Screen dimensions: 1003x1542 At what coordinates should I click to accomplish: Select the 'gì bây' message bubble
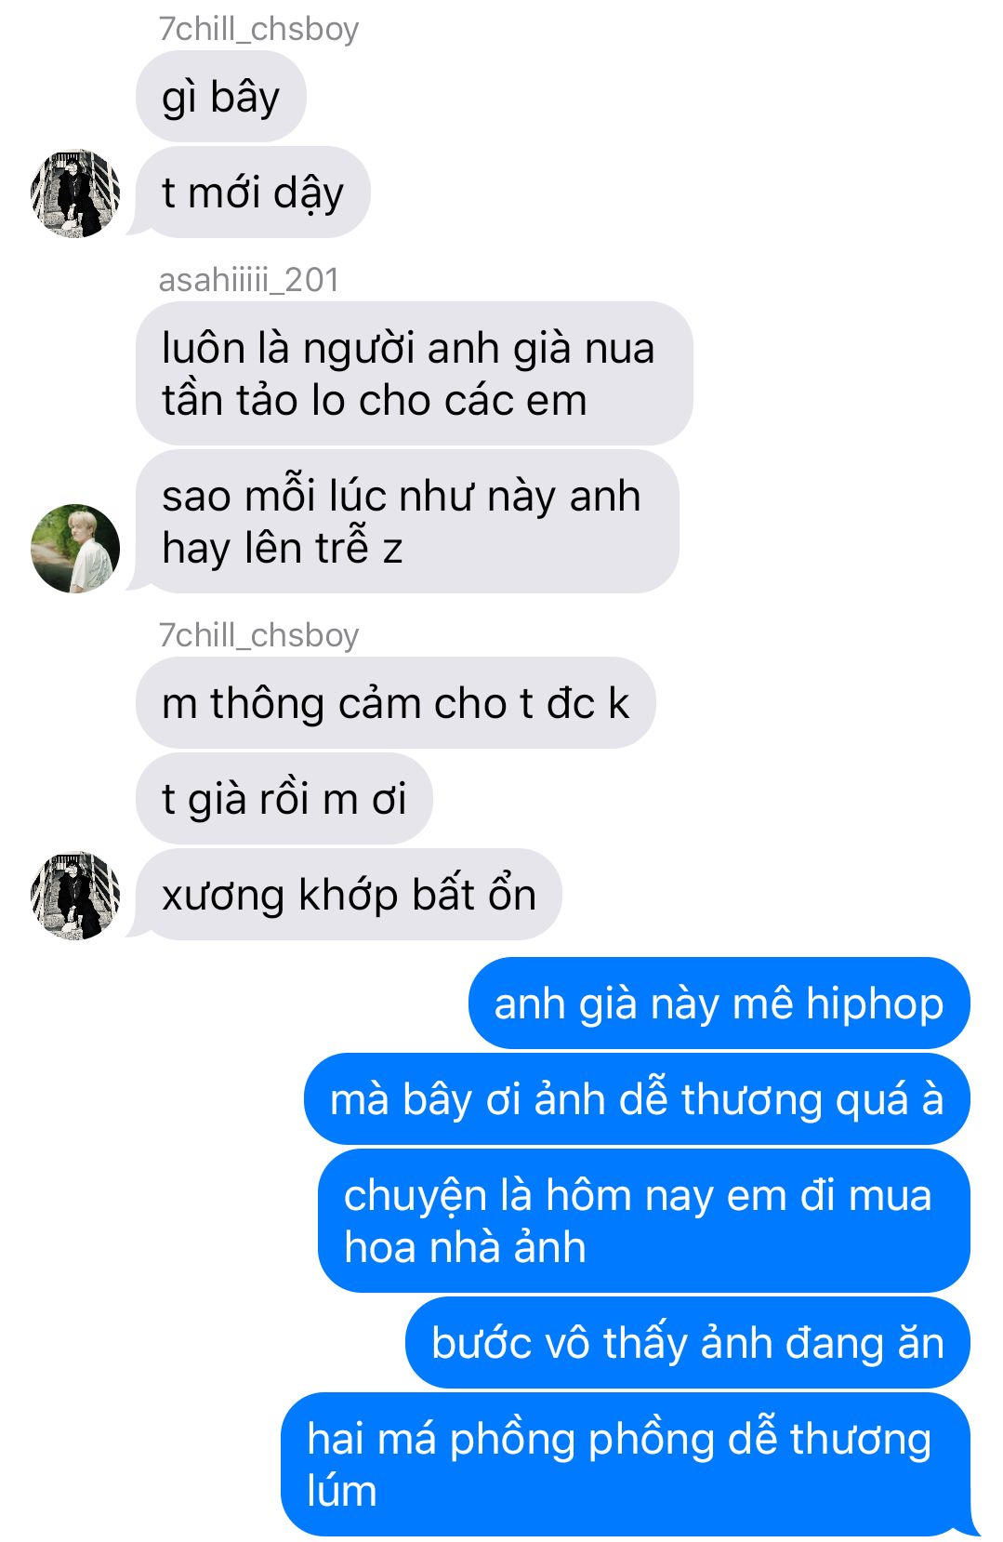pos(221,97)
